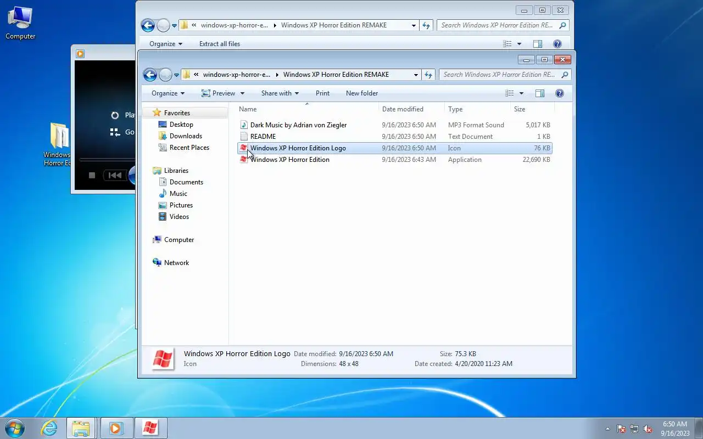Screen dimensions: 703x439
Task: Select Dark Music by Adrian von Ziegler file
Action: tap(394, 125)
